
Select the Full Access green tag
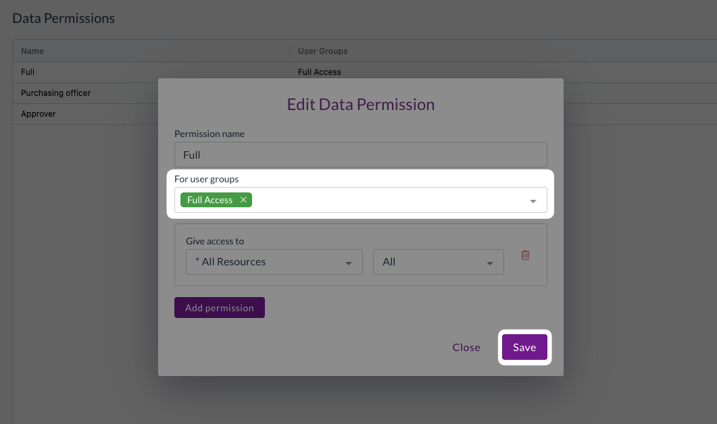209,200
